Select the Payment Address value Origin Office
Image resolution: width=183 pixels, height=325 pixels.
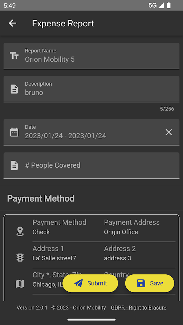(121, 232)
